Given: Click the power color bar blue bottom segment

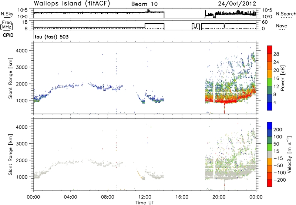Looking at the screenshot, I should tap(270, 106).
